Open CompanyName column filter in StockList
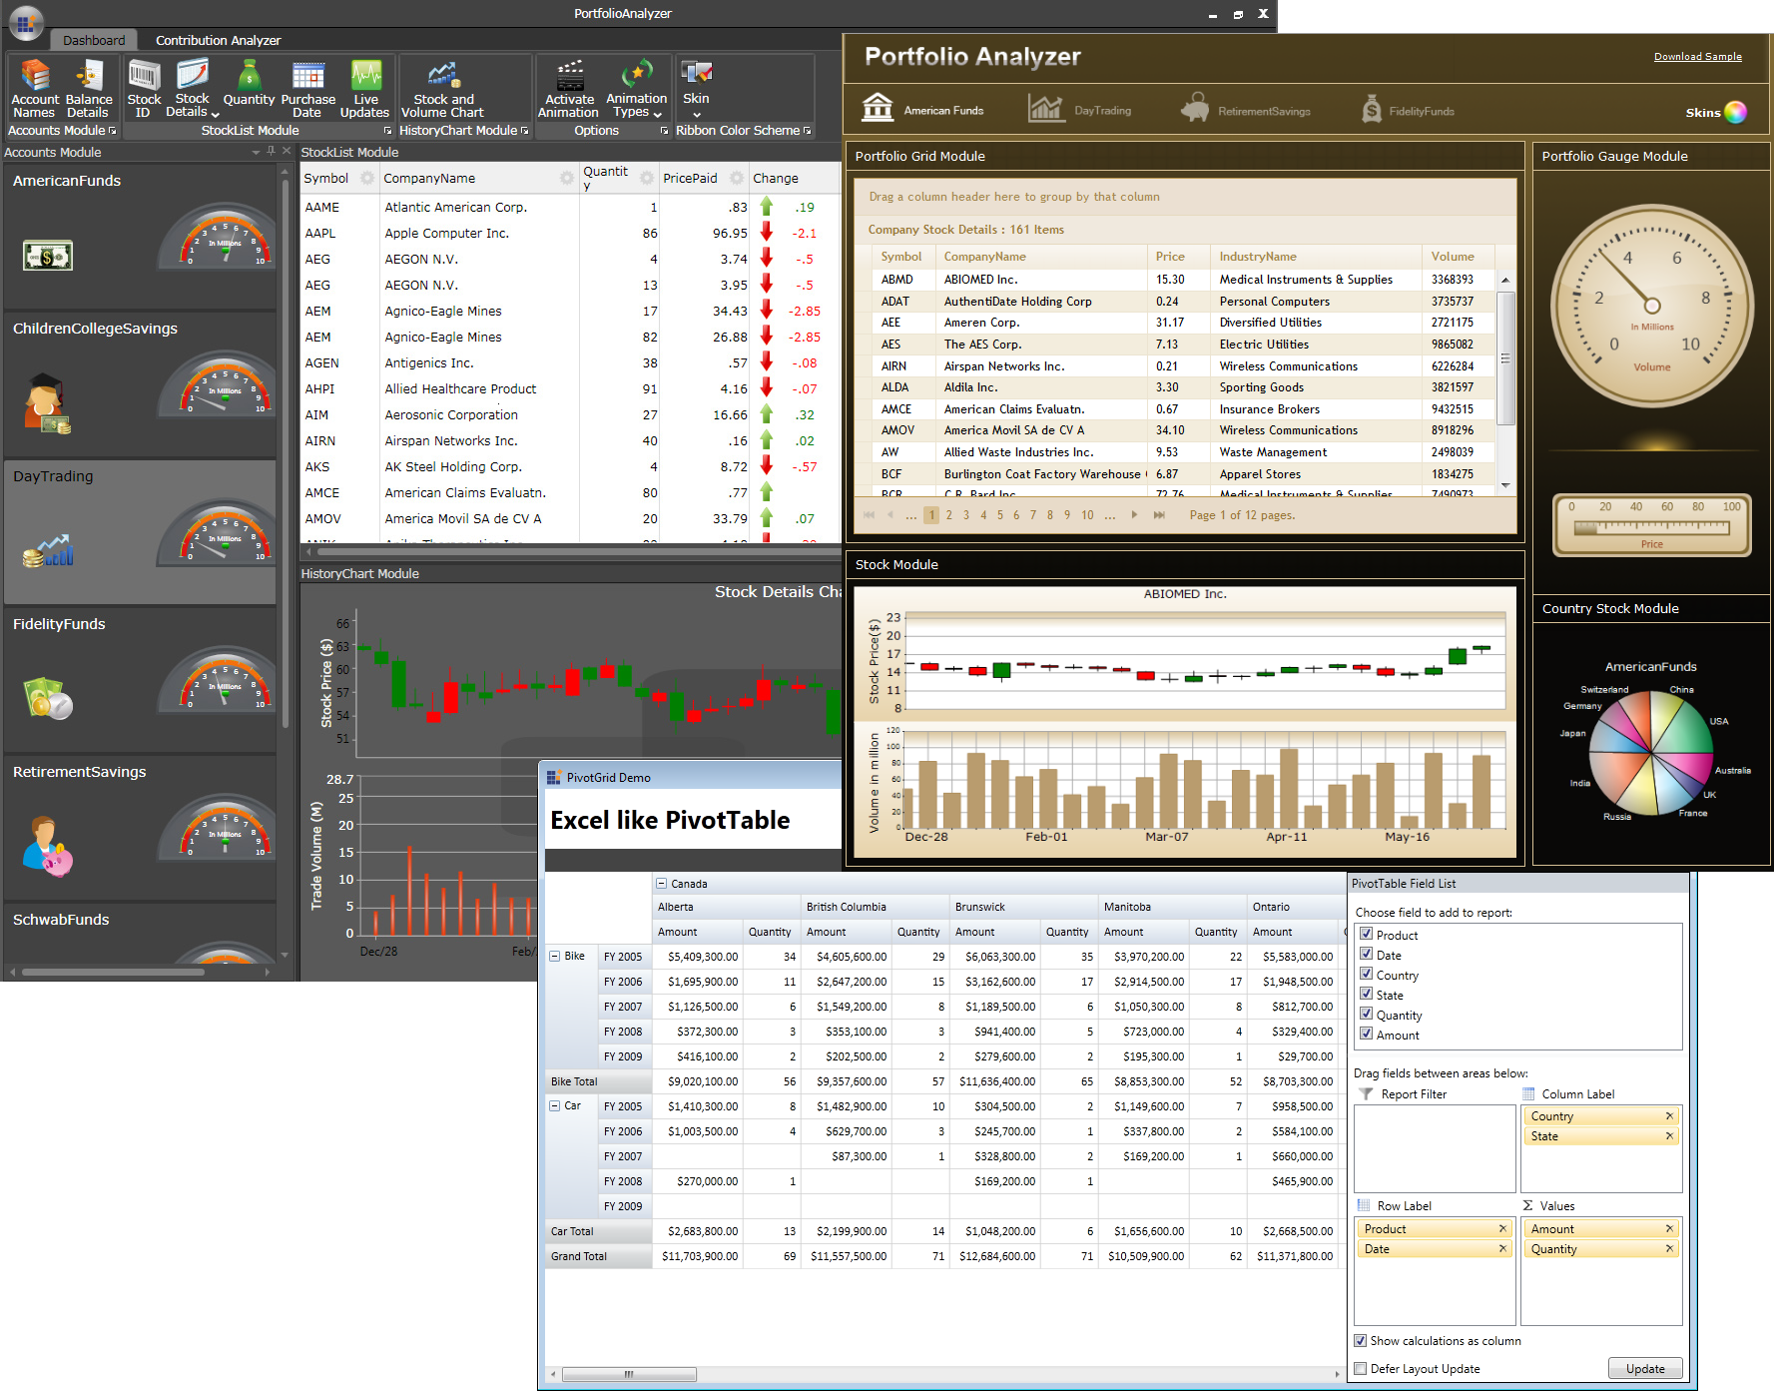 point(566,178)
